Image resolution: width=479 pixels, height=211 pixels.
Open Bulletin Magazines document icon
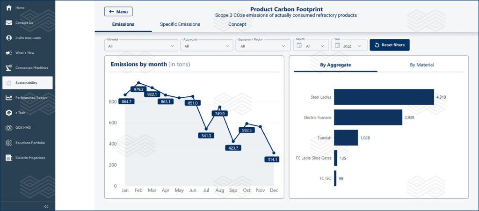coord(9,158)
